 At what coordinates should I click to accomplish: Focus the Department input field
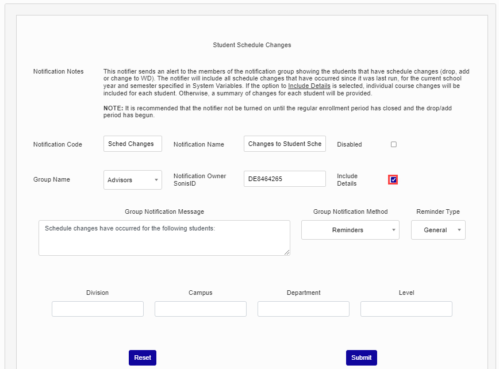point(303,309)
